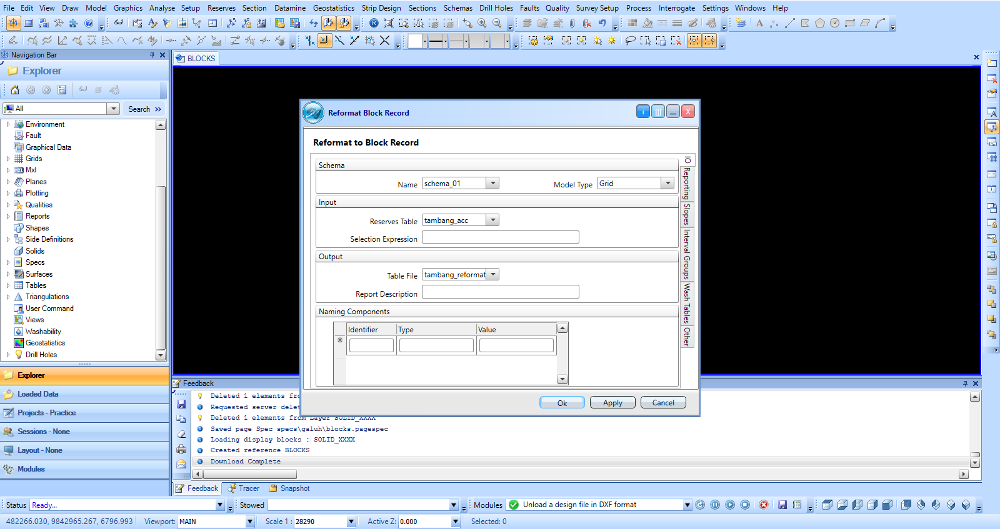Image resolution: width=1000 pixels, height=529 pixels.
Task: Click the Apply button
Action: point(612,403)
